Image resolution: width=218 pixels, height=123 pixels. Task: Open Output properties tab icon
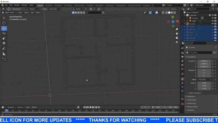[x=183, y=57]
